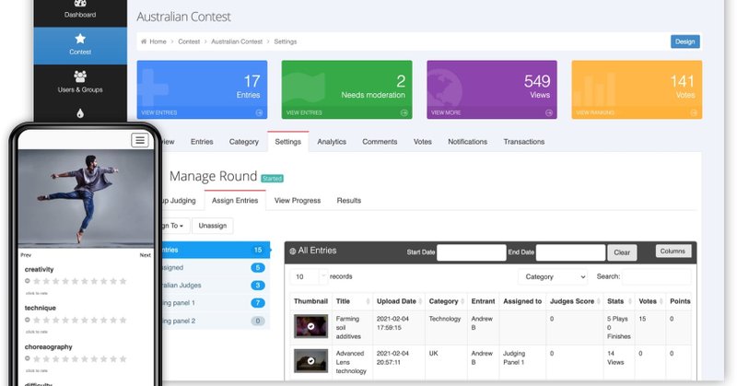The width and height of the screenshot is (737, 386).
Task: Open the Category filter dropdown
Action: [x=554, y=277]
